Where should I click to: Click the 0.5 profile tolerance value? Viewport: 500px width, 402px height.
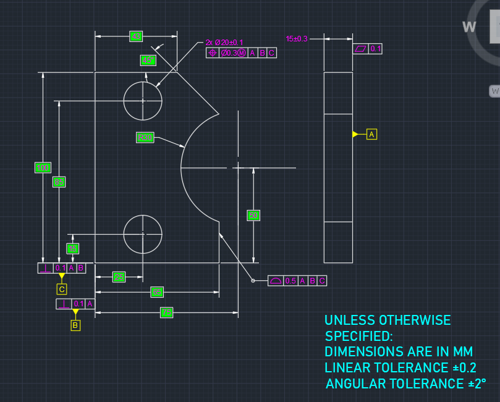(x=290, y=280)
